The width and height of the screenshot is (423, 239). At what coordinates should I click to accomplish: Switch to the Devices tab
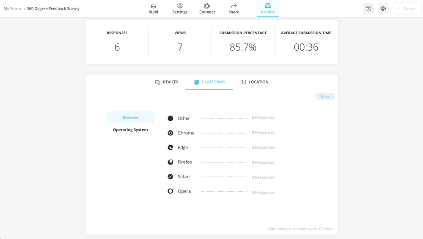tap(166, 82)
